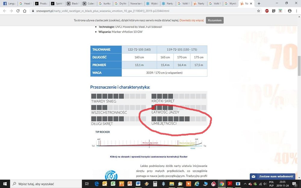Switch to the 'Cube' browser tab
This screenshot has width=301, height=188.
[89, 3]
